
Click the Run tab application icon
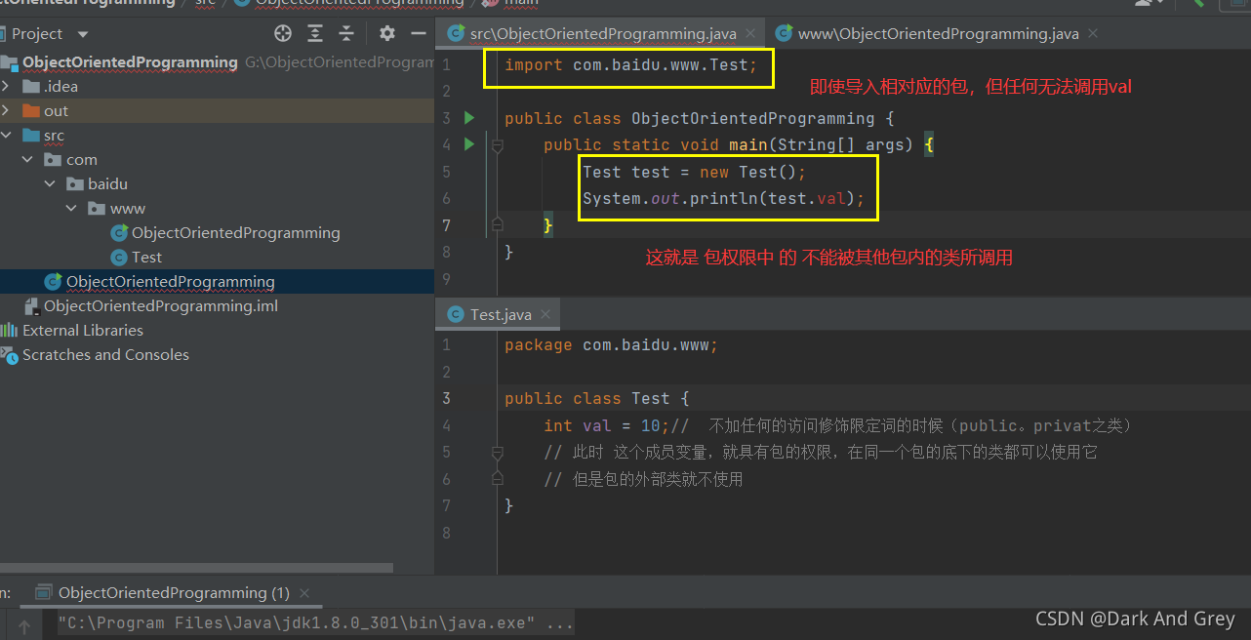point(43,592)
